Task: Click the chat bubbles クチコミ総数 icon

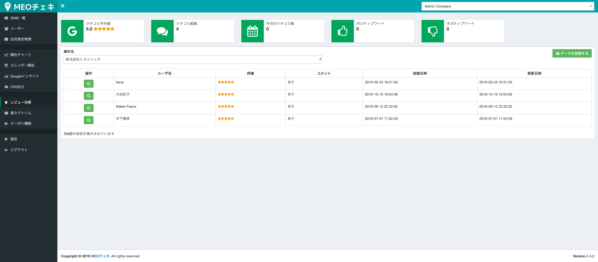Action: pyautogui.click(x=162, y=31)
